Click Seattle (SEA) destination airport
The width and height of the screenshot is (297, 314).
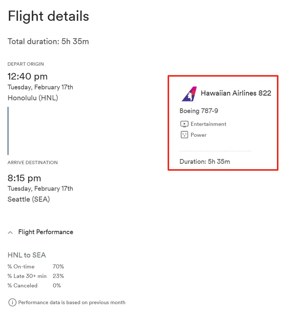click(x=29, y=199)
